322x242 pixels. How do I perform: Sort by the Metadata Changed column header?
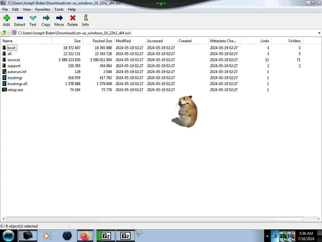coord(224,41)
